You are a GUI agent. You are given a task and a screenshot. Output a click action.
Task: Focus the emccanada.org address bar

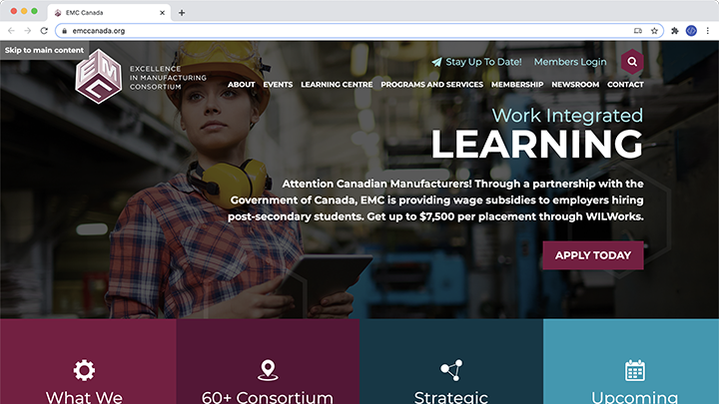click(x=351, y=31)
